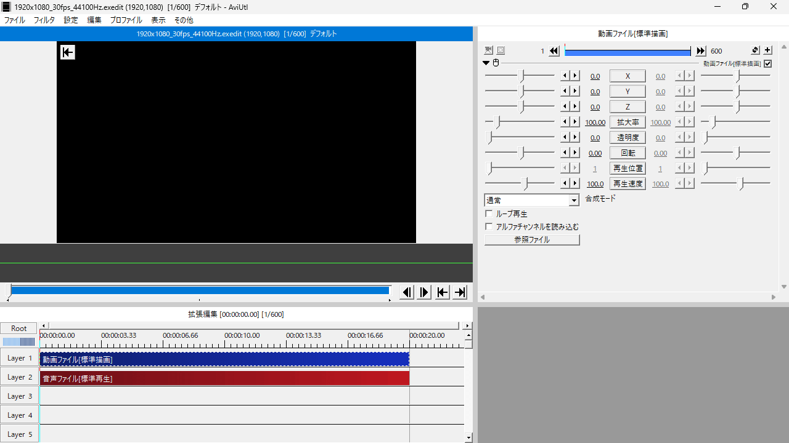Click the clipping icon beside camera control icon
789x443 pixels.
[501, 50]
